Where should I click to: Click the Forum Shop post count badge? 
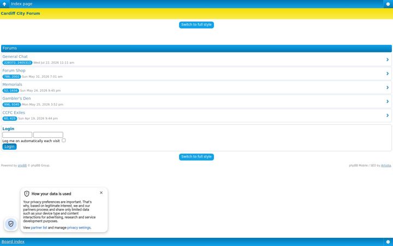click(x=11, y=77)
